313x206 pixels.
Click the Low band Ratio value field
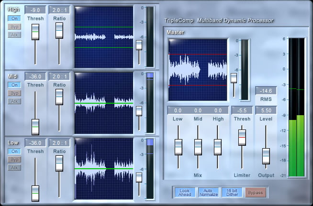(59, 143)
